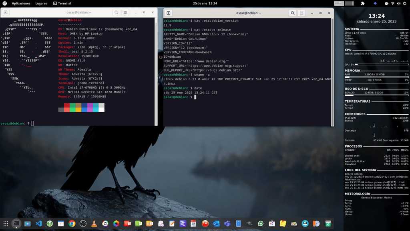Open the calendar icon showing 29 in dock

tap(193, 223)
